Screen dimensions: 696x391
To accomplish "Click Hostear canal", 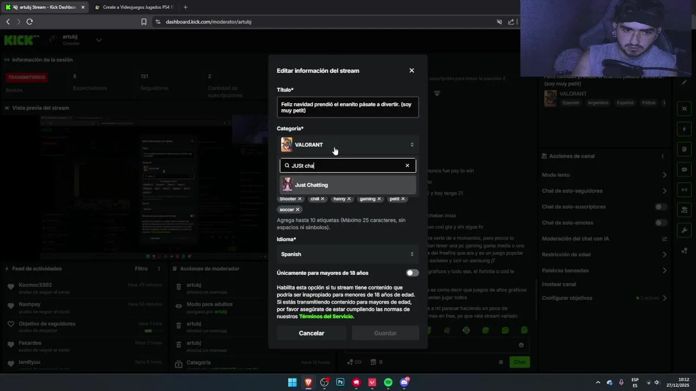I will pos(559,284).
